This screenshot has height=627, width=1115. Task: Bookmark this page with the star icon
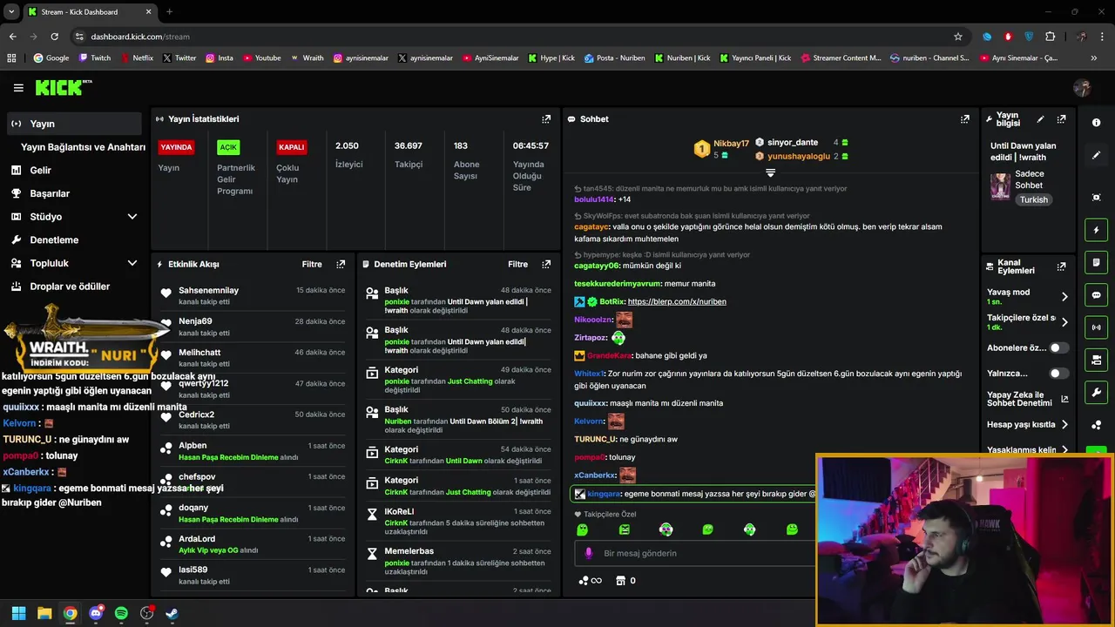tap(958, 37)
